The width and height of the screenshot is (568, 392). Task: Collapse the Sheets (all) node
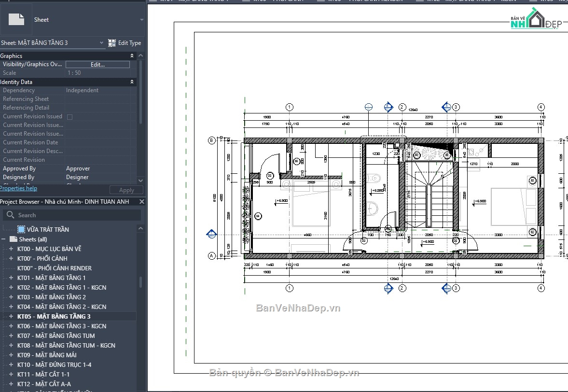[4, 239]
